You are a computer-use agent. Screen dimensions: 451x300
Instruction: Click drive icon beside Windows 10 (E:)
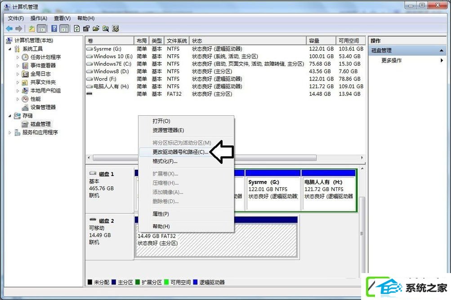point(89,56)
